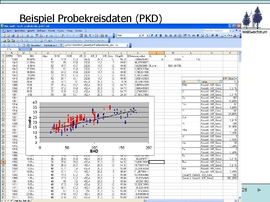Select column header M

(173, 53)
